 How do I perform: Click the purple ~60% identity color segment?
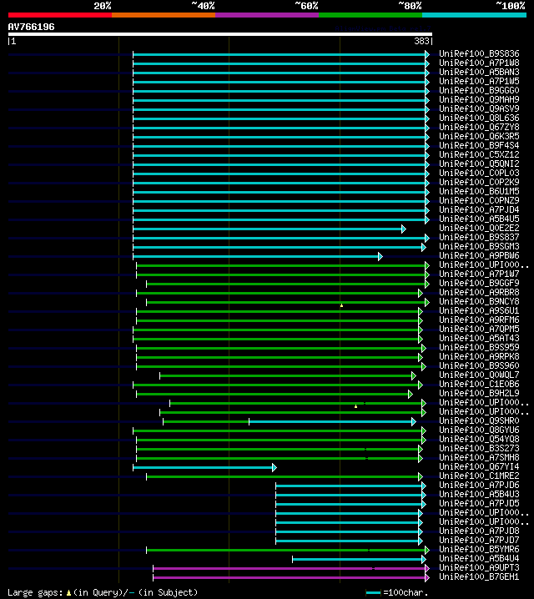click(x=267, y=15)
